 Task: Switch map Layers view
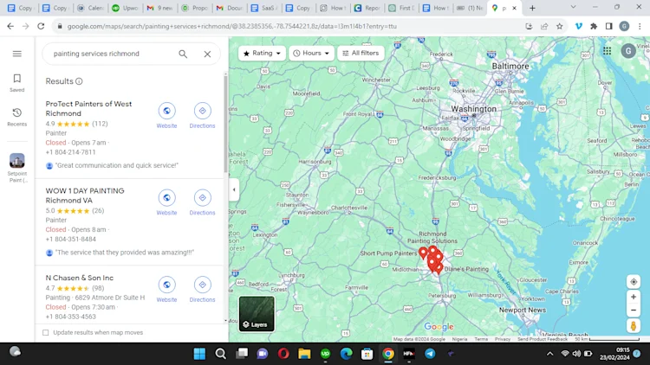pyautogui.click(x=257, y=314)
